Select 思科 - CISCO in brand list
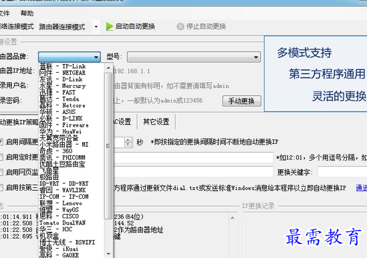 pos(71,217)
